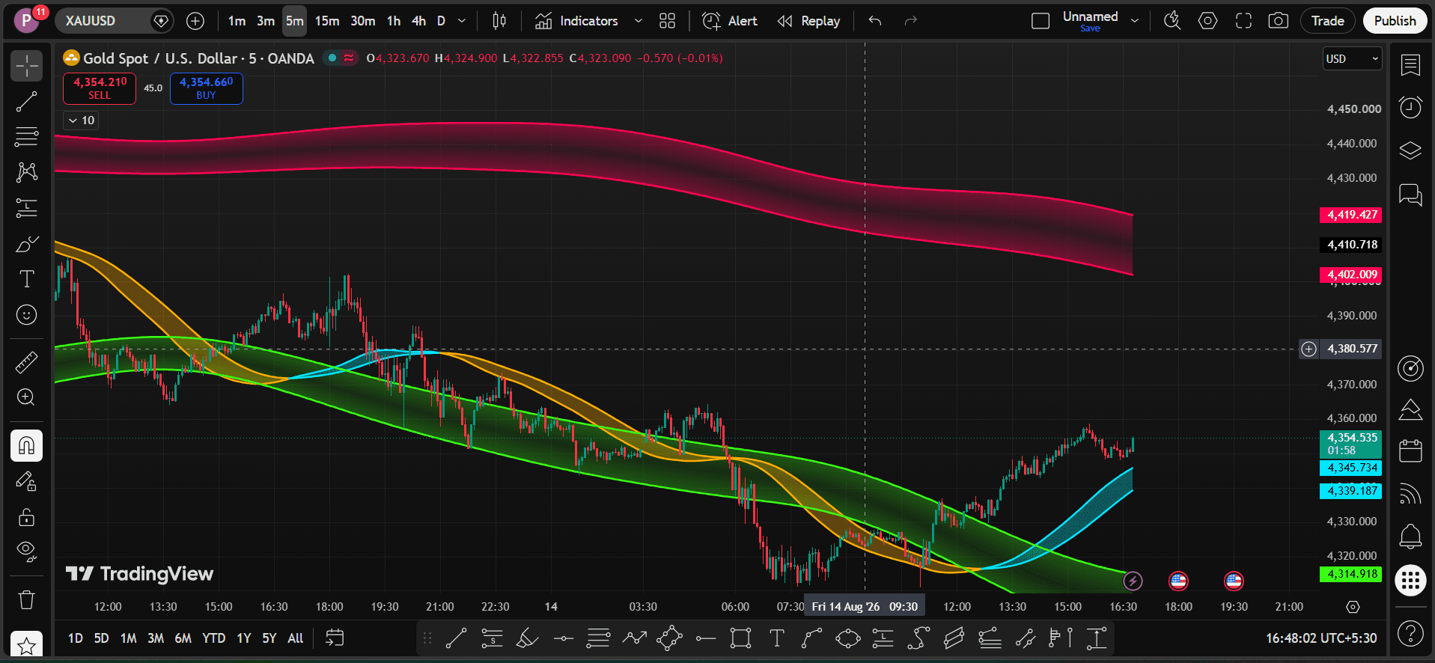Open the Trade button

coord(1327,21)
